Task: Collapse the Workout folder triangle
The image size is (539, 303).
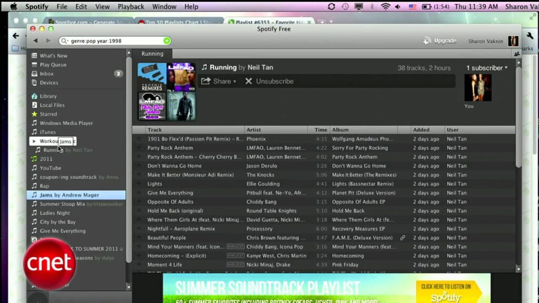Action: (34, 141)
